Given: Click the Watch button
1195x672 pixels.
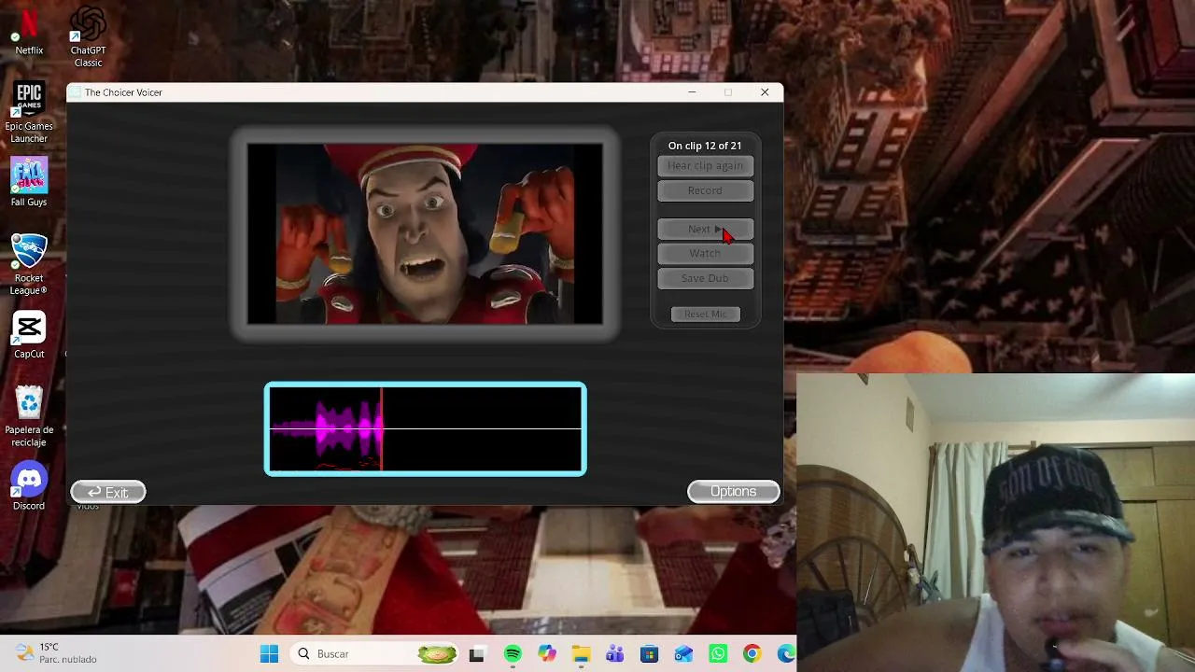Looking at the screenshot, I should [x=705, y=253].
